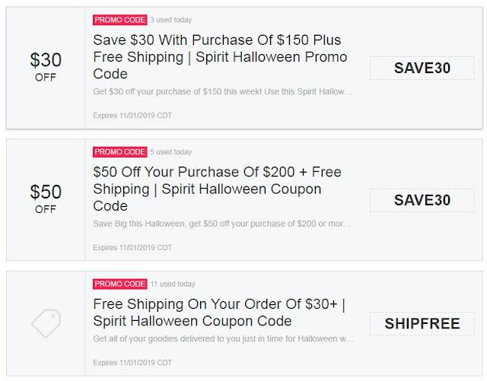Expand the 'Save Big this Halloween' description
Screen dimensions: 487x381
223,224
